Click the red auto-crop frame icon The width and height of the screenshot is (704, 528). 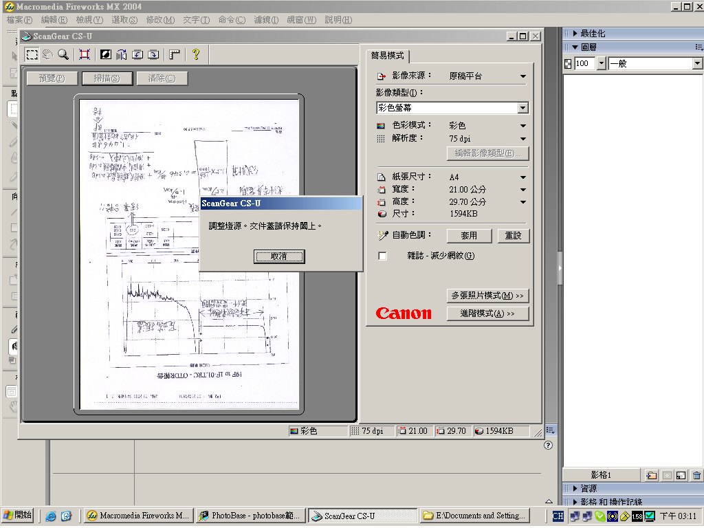coord(85,55)
